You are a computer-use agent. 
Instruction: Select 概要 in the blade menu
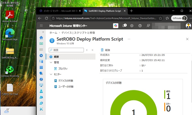(71, 57)
